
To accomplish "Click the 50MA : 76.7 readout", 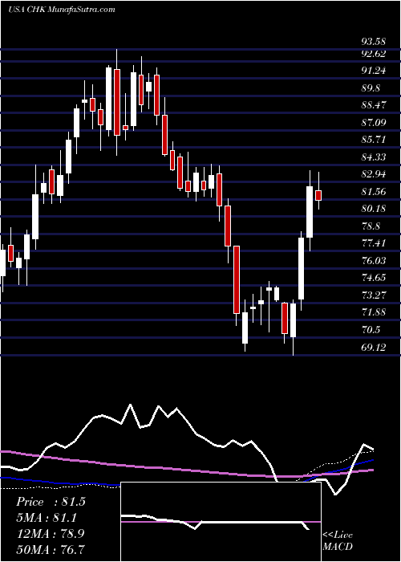I will [51, 549].
